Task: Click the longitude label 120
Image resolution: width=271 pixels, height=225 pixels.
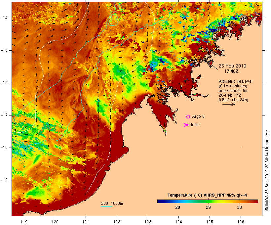Action: [x=55, y=222]
